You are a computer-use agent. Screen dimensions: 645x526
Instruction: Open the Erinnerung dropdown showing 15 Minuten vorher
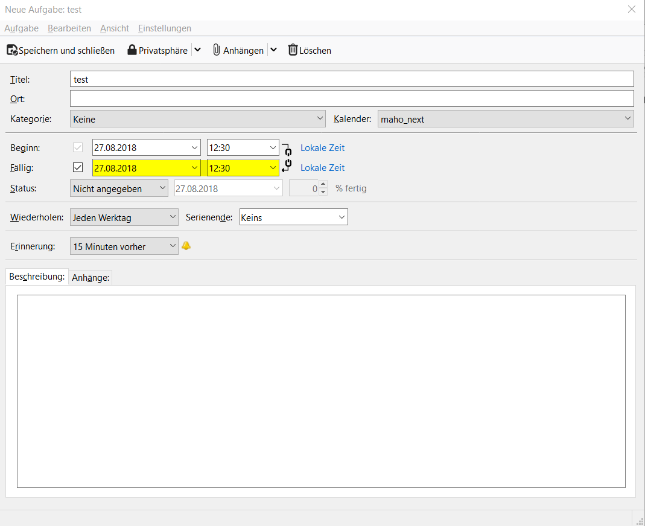click(x=124, y=246)
